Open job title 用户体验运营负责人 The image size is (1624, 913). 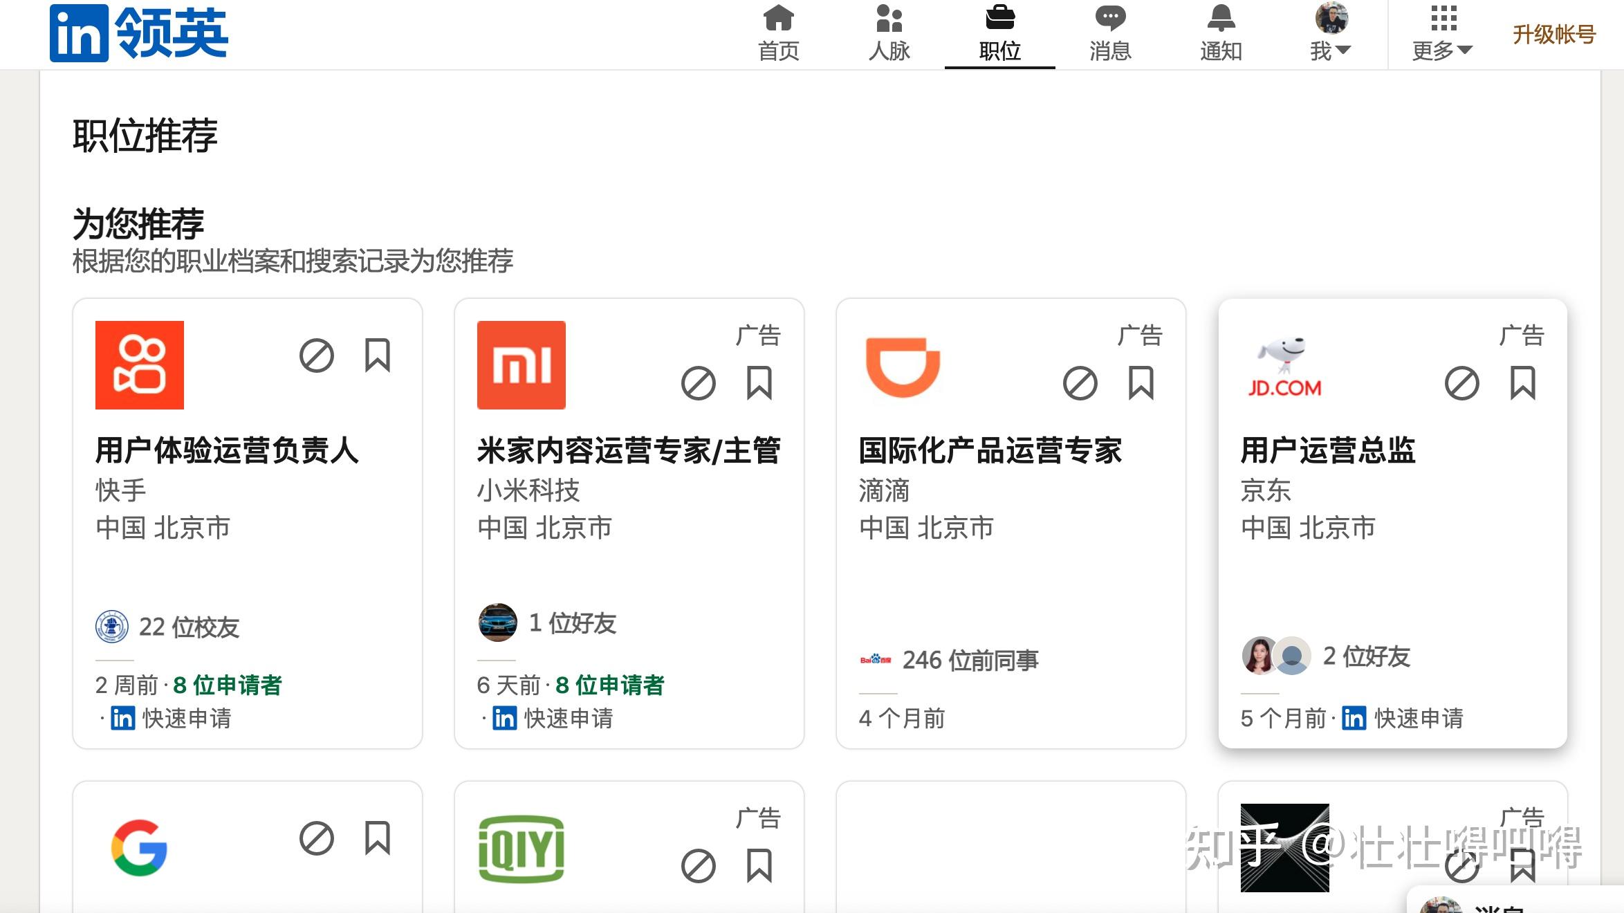click(x=227, y=450)
